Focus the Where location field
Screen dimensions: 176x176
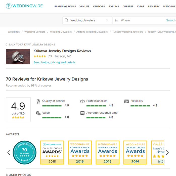[138, 20]
